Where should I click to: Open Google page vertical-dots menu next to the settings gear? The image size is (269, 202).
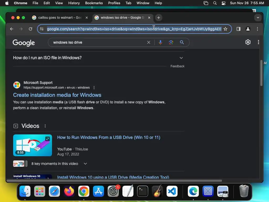click(x=258, y=42)
